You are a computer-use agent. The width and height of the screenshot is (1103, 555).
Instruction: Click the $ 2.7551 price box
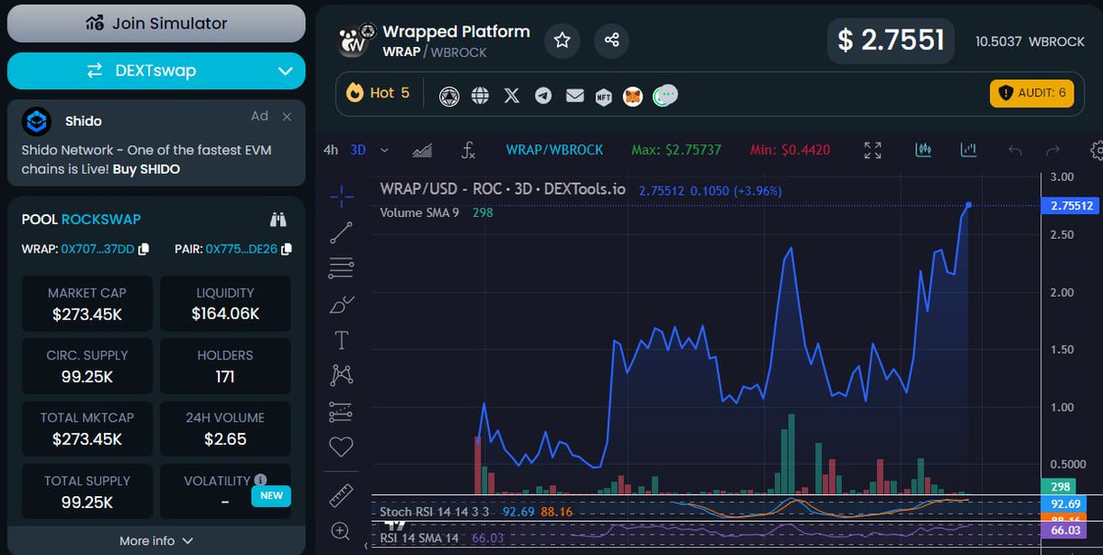(891, 40)
